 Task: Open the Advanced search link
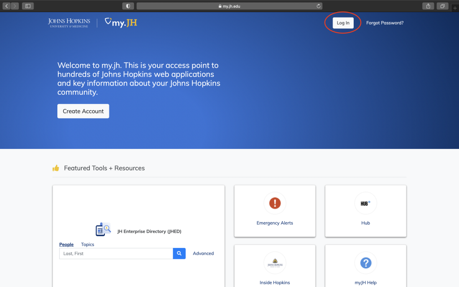coord(203,254)
